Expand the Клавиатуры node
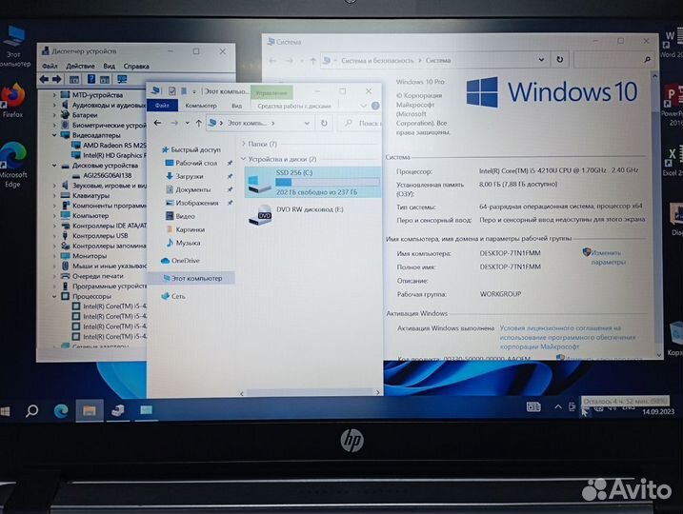 [54, 195]
